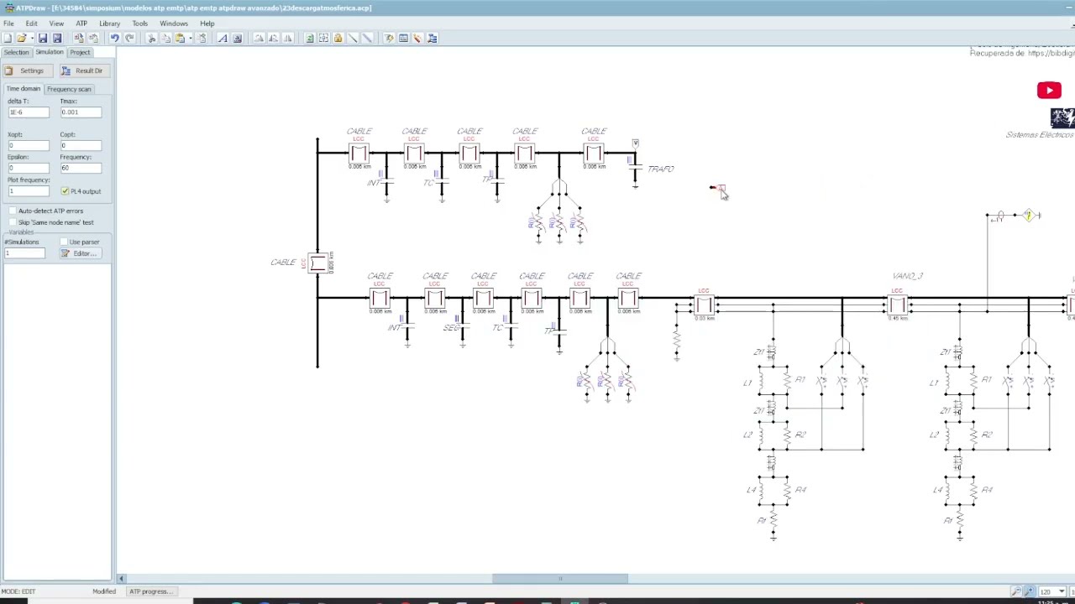The height and width of the screenshot is (604, 1075).
Task: Open the View menu
Action: (56, 23)
